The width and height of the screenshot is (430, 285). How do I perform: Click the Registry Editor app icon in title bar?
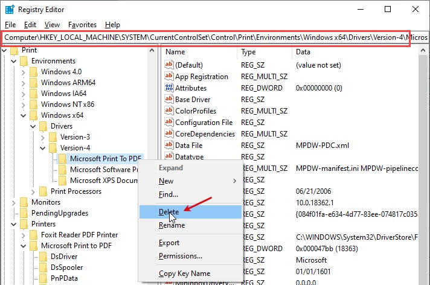10,9
